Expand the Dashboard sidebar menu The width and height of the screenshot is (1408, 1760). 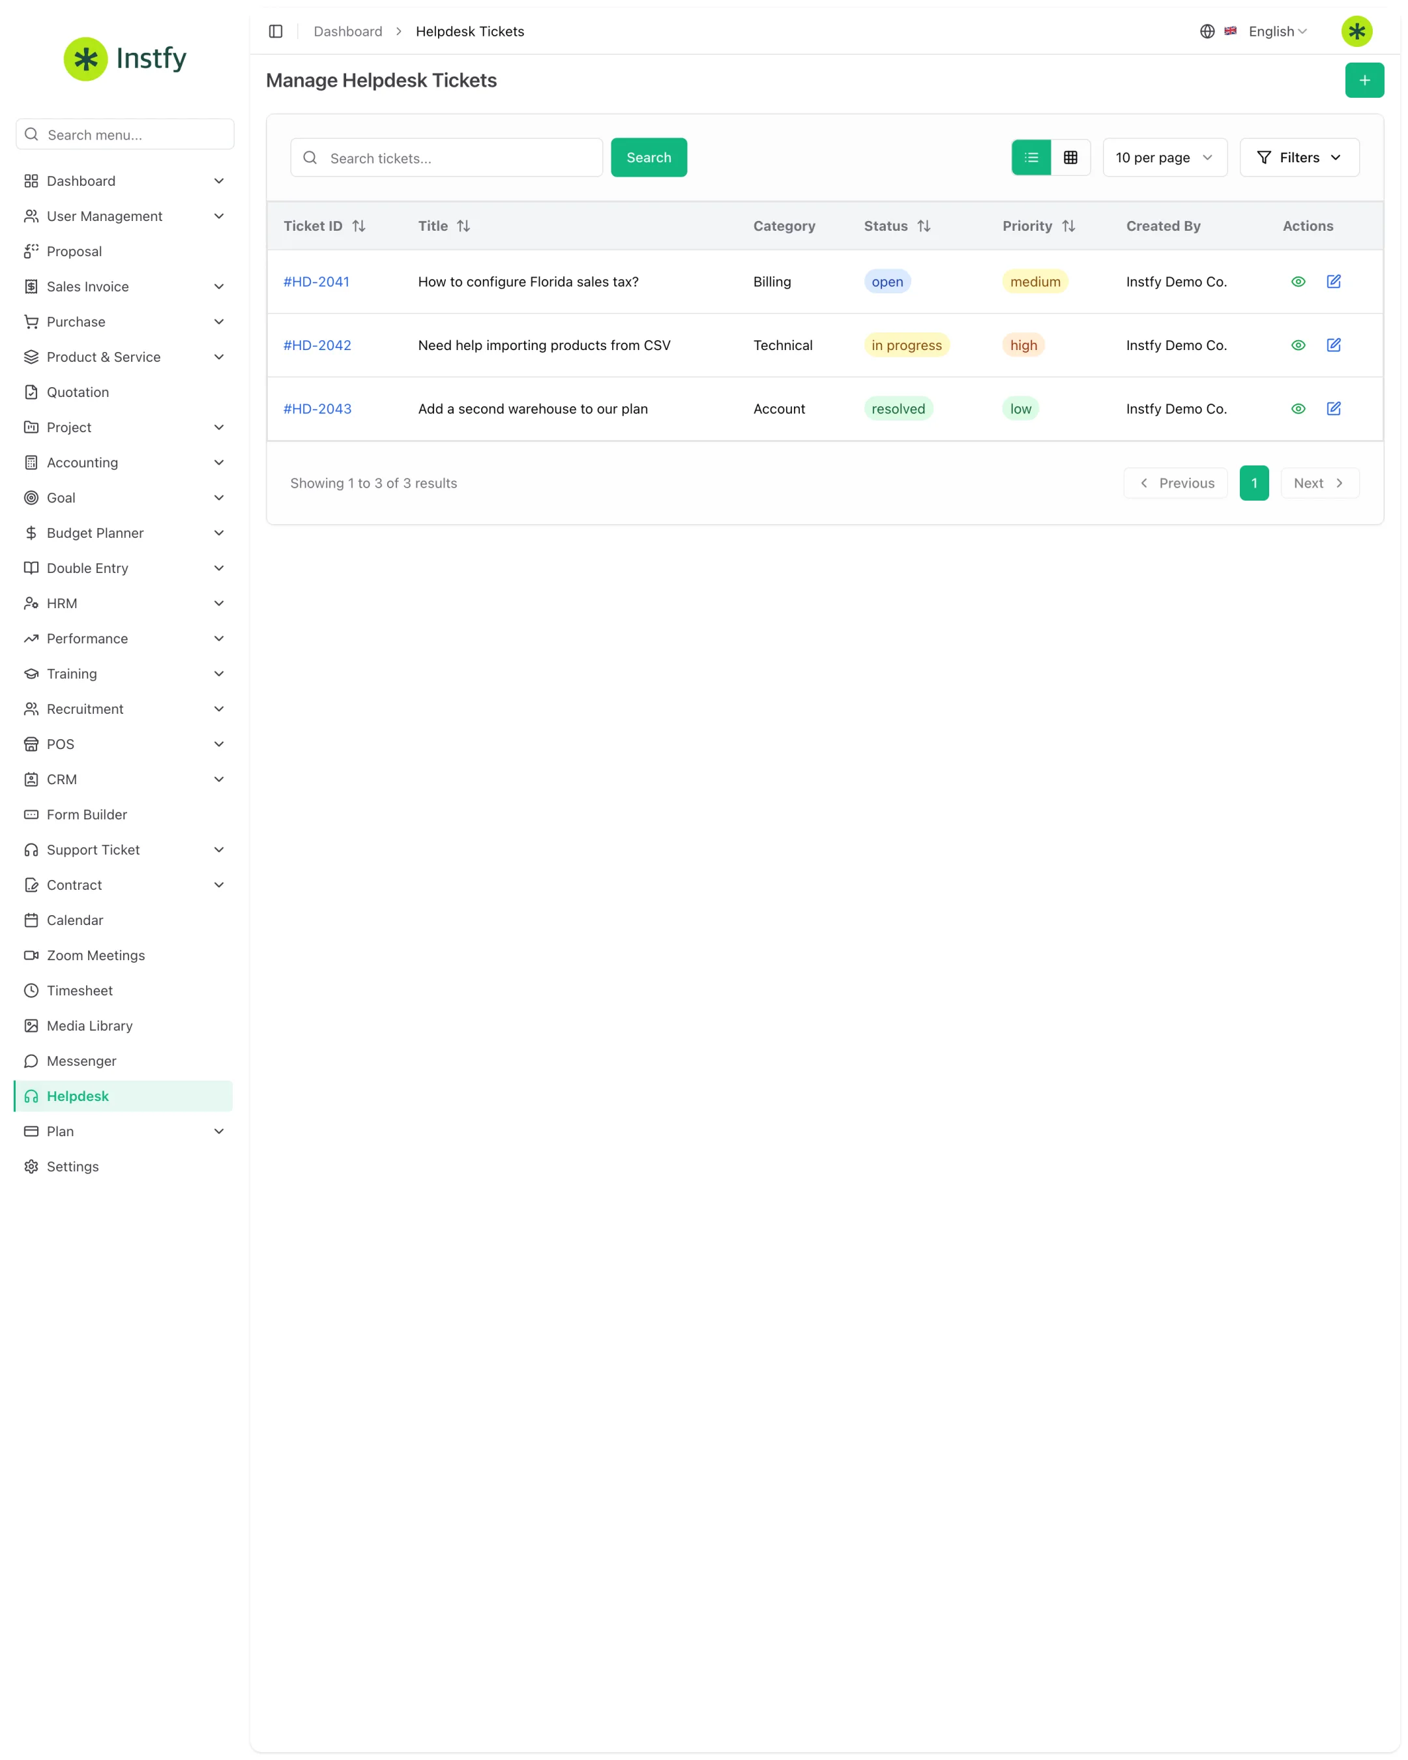pyautogui.click(x=124, y=181)
